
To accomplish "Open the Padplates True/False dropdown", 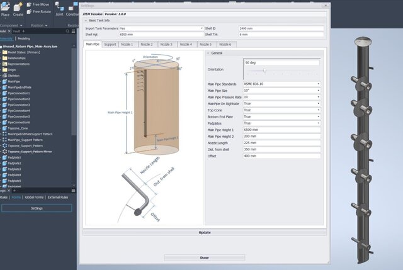I will tap(319, 123).
